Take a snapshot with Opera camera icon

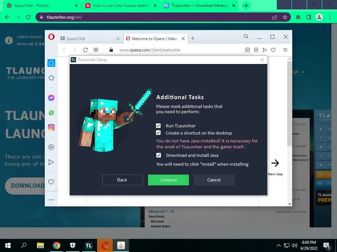pyautogui.click(x=247, y=50)
